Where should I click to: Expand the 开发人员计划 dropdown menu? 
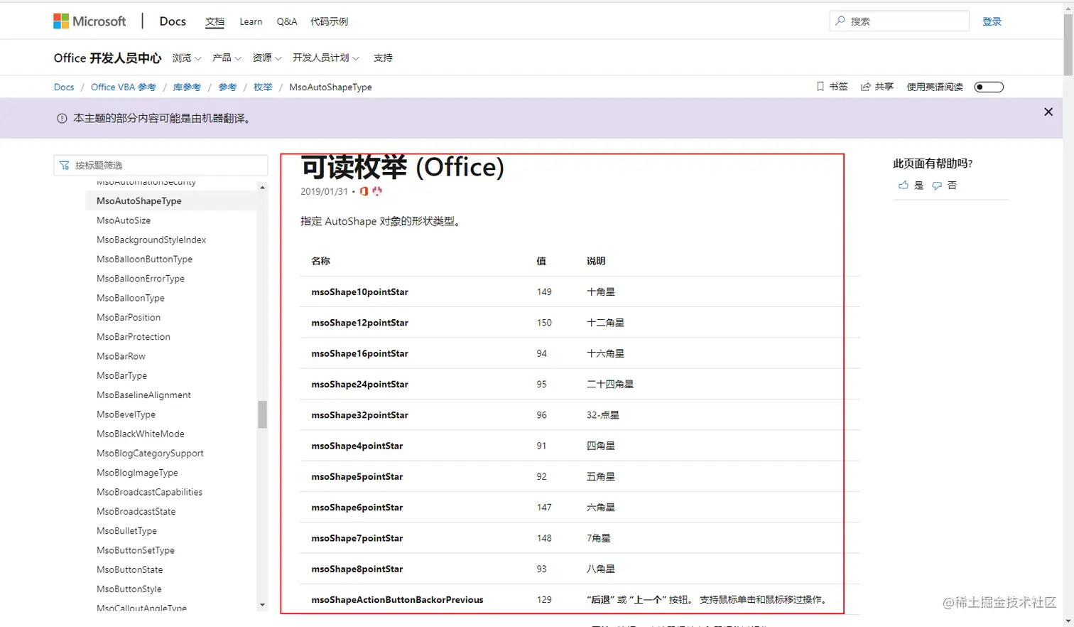tap(326, 58)
